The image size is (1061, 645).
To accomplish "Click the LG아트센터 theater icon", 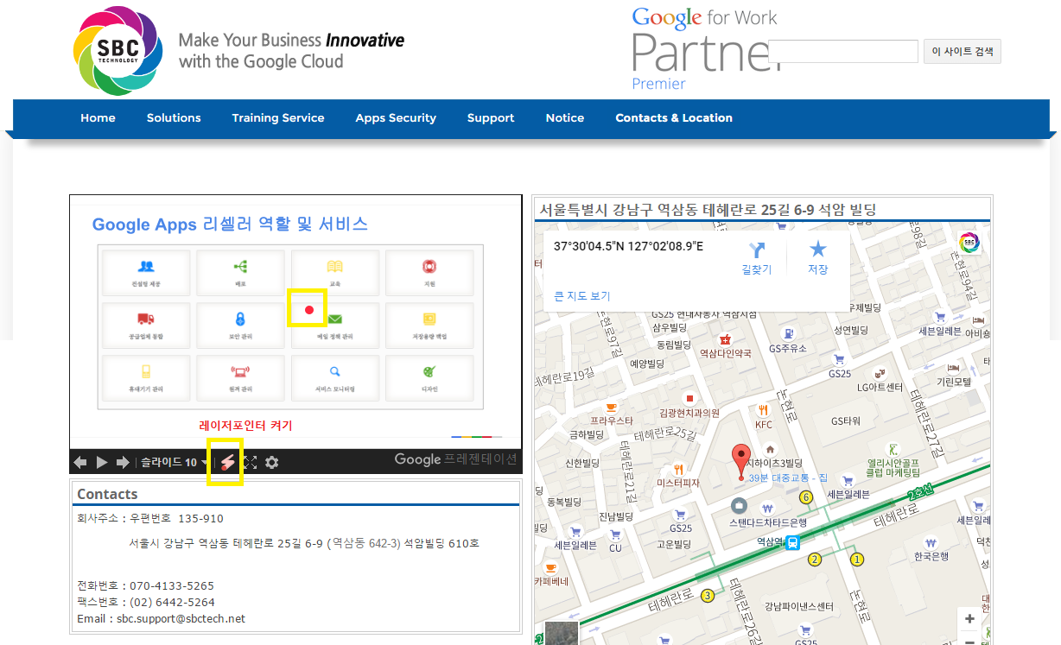I will (x=880, y=374).
